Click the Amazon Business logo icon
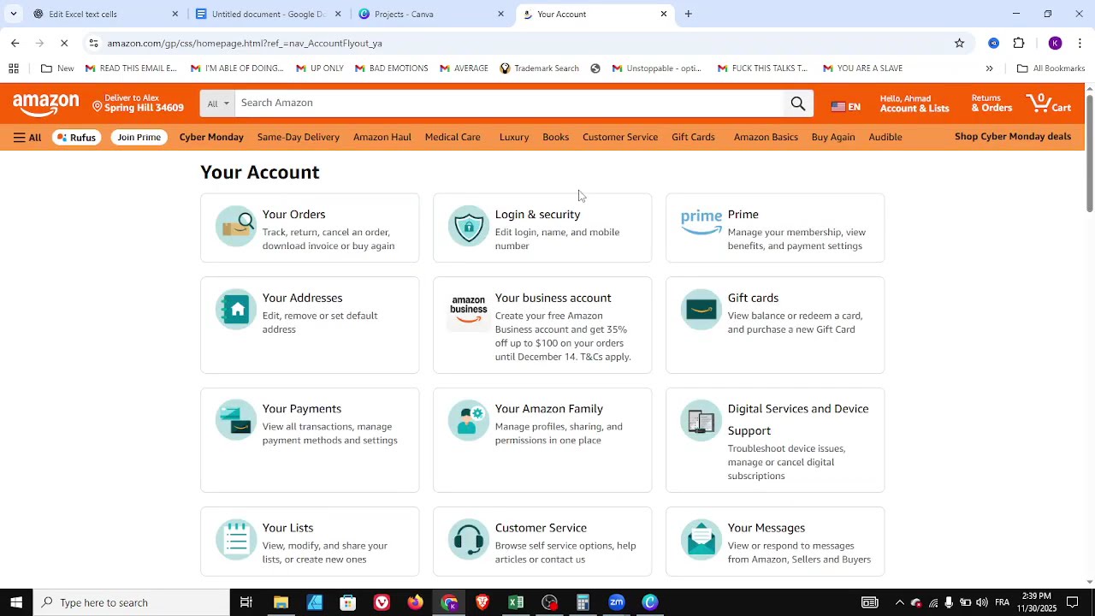Image resolution: width=1095 pixels, height=616 pixels. pos(469,310)
